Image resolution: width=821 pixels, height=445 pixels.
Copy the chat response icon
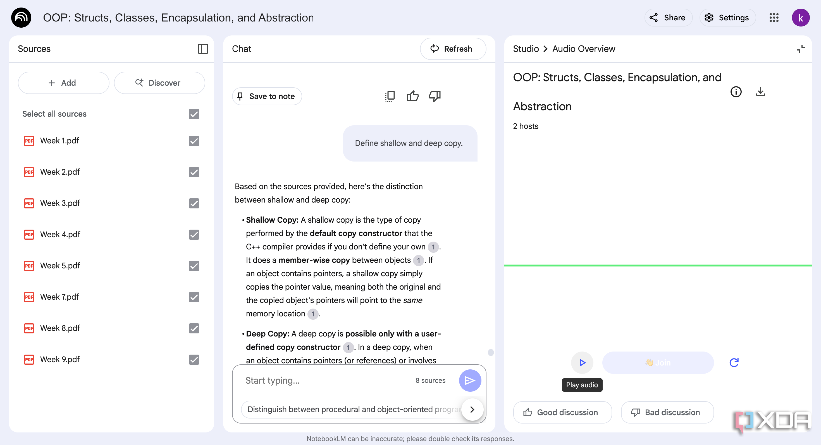click(390, 96)
